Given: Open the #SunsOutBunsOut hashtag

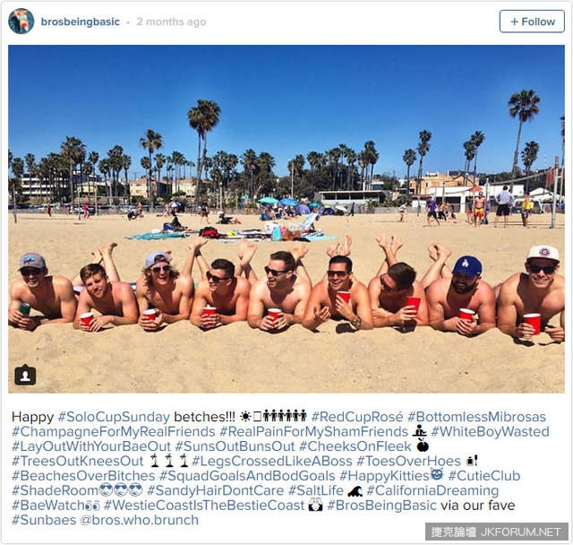Looking at the screenshot, I should tap(235, 446).
